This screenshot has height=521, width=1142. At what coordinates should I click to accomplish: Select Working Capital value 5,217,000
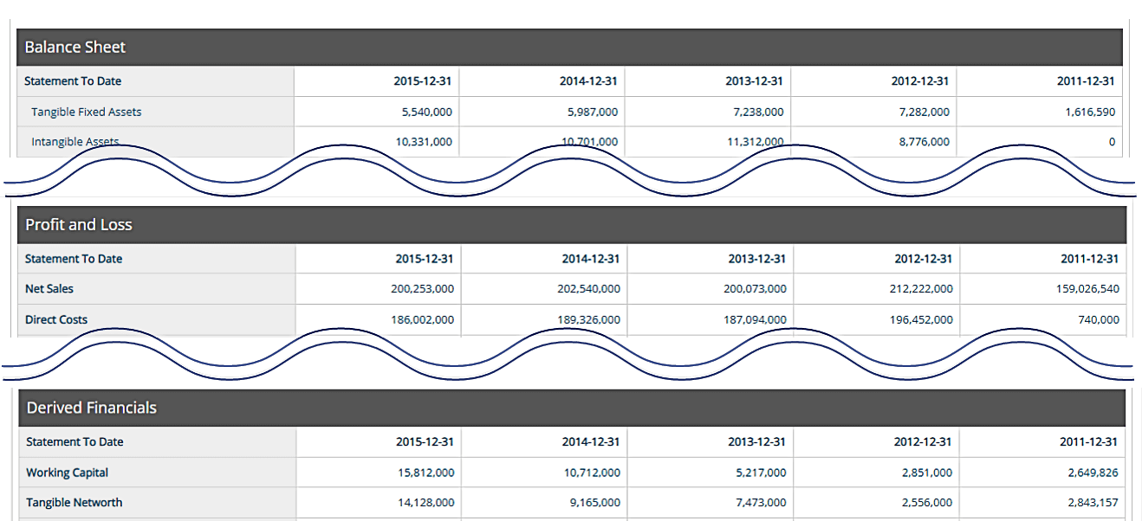tap(762, 473)
